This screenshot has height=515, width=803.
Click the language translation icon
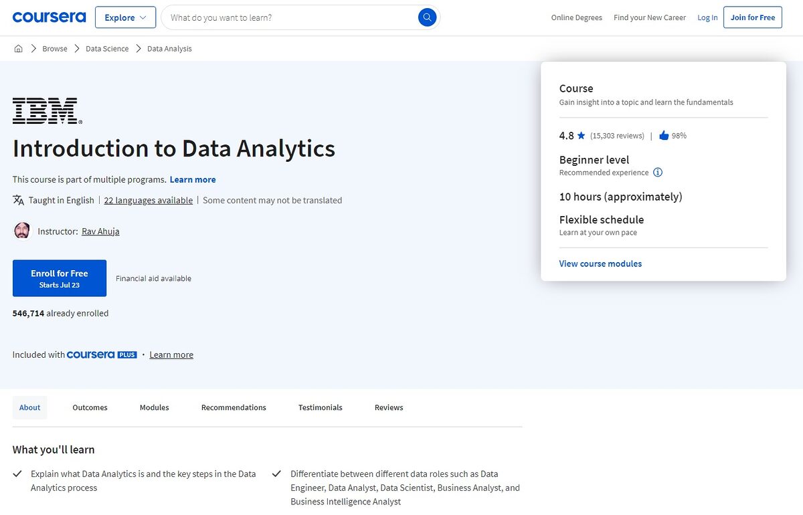[x=19, y=200]
